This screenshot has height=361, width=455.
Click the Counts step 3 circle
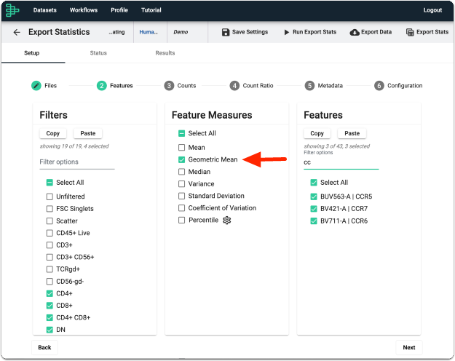coord(169,86)
